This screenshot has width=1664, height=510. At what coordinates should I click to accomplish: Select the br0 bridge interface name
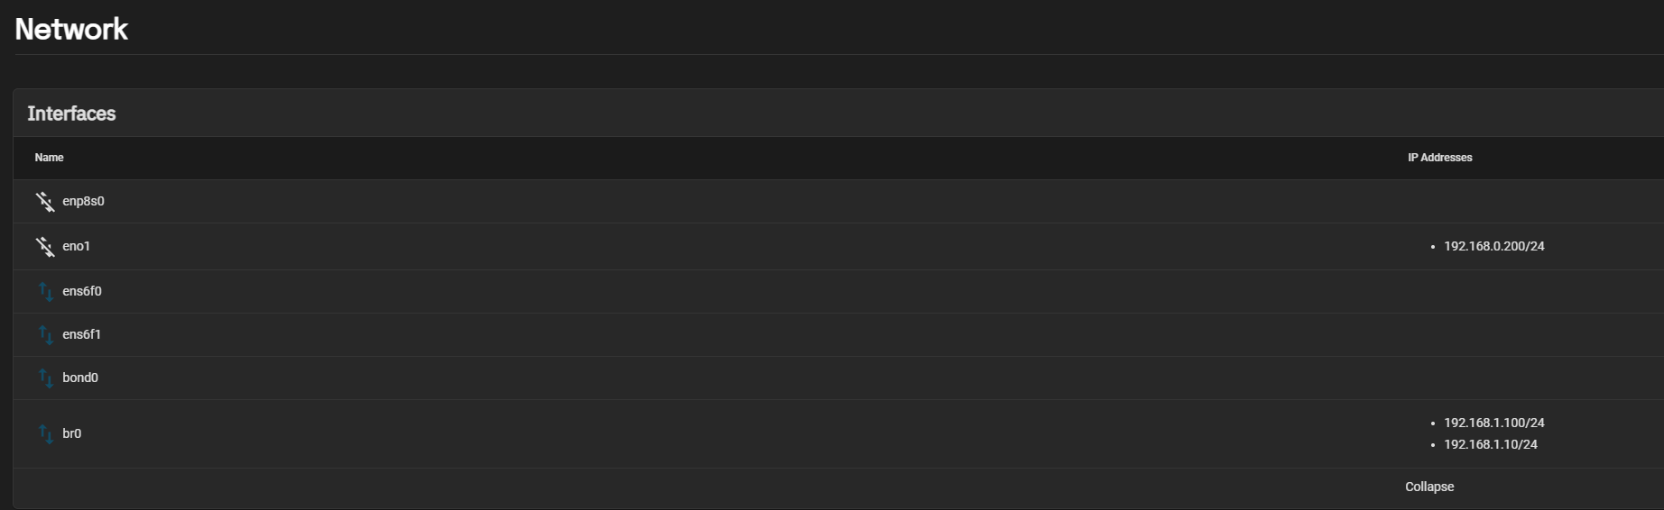(x=71, y=433)
